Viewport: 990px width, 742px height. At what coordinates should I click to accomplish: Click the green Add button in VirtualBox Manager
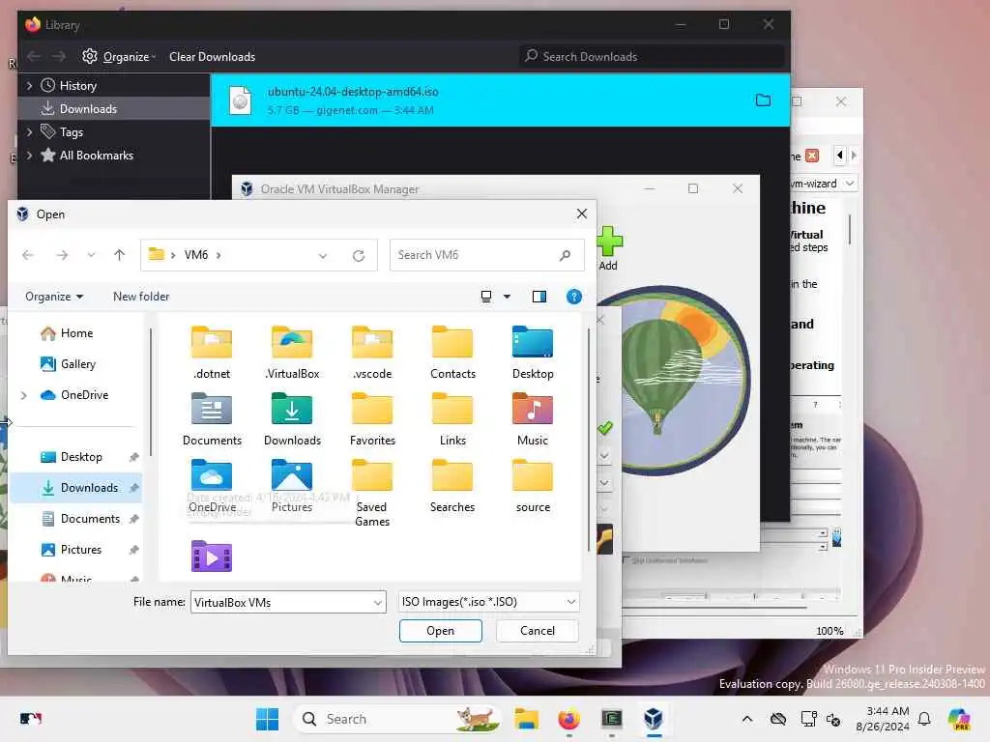(609, 248)
